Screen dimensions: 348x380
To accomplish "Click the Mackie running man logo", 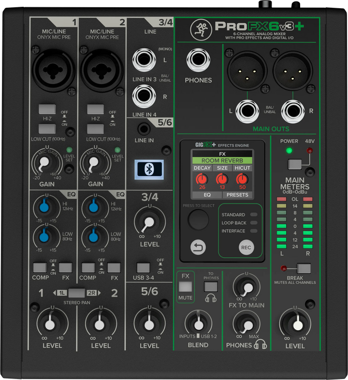I will [x=200, y=29].
